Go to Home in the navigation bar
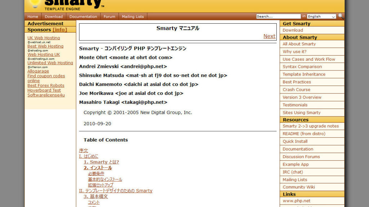Viewport: 369px width, 207px height. point(33,17)
